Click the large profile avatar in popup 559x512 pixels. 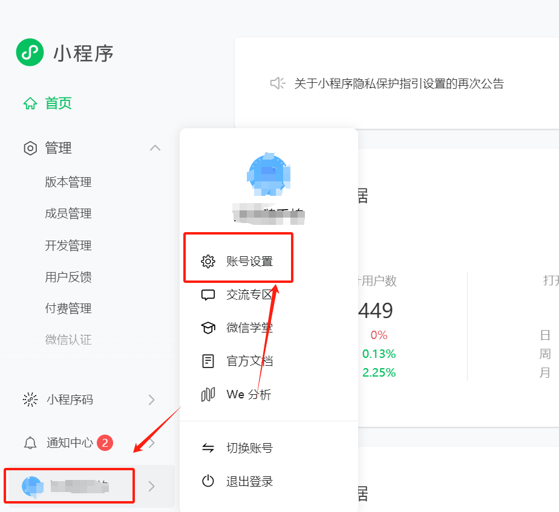click(269, 175)
